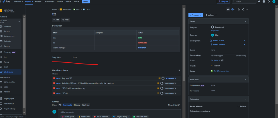
Task: Click the Assign to me link
Action: pos(215,31)
